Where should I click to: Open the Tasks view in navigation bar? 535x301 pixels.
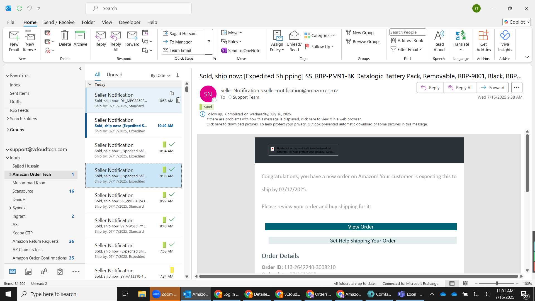coord(60,271)
